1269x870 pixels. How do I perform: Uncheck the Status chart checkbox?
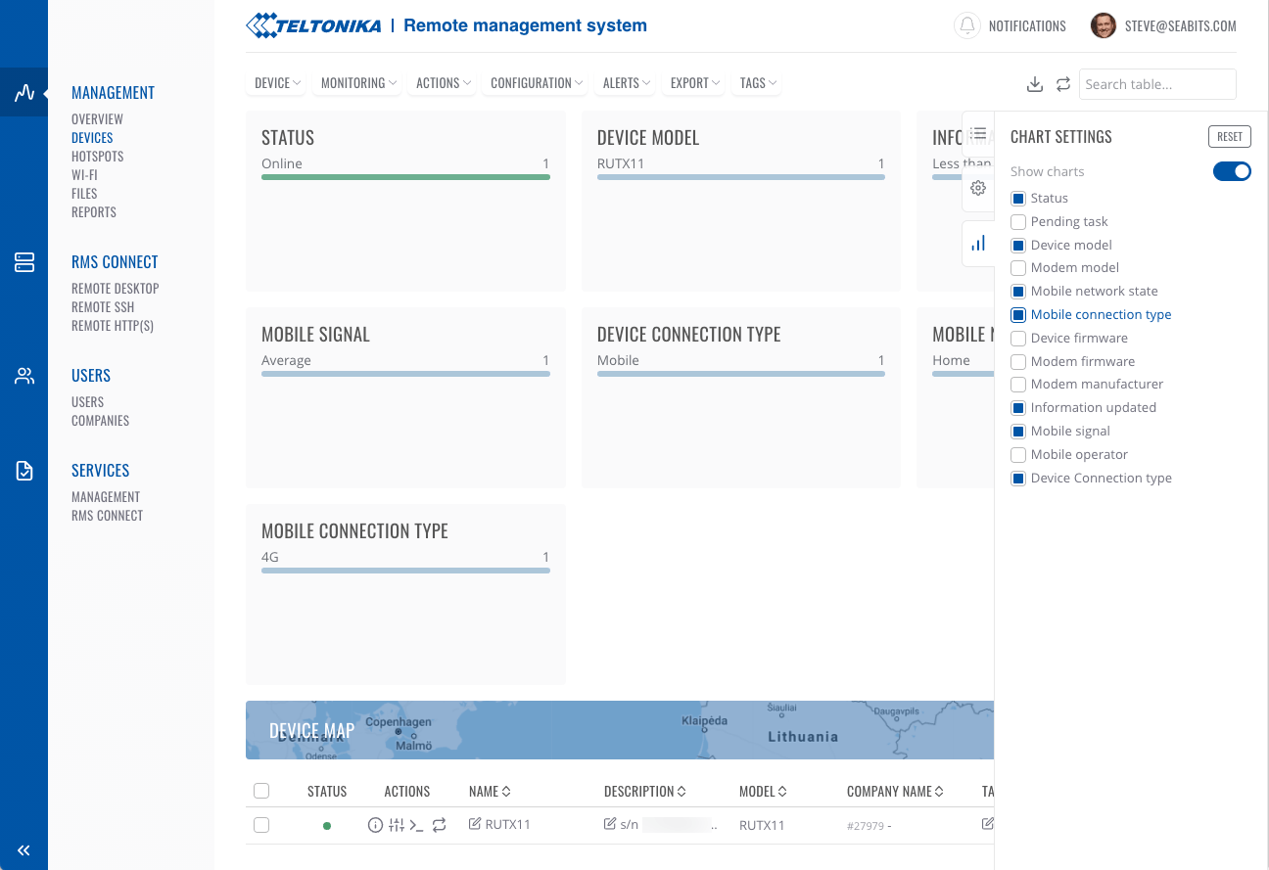tap(1018, 198)
